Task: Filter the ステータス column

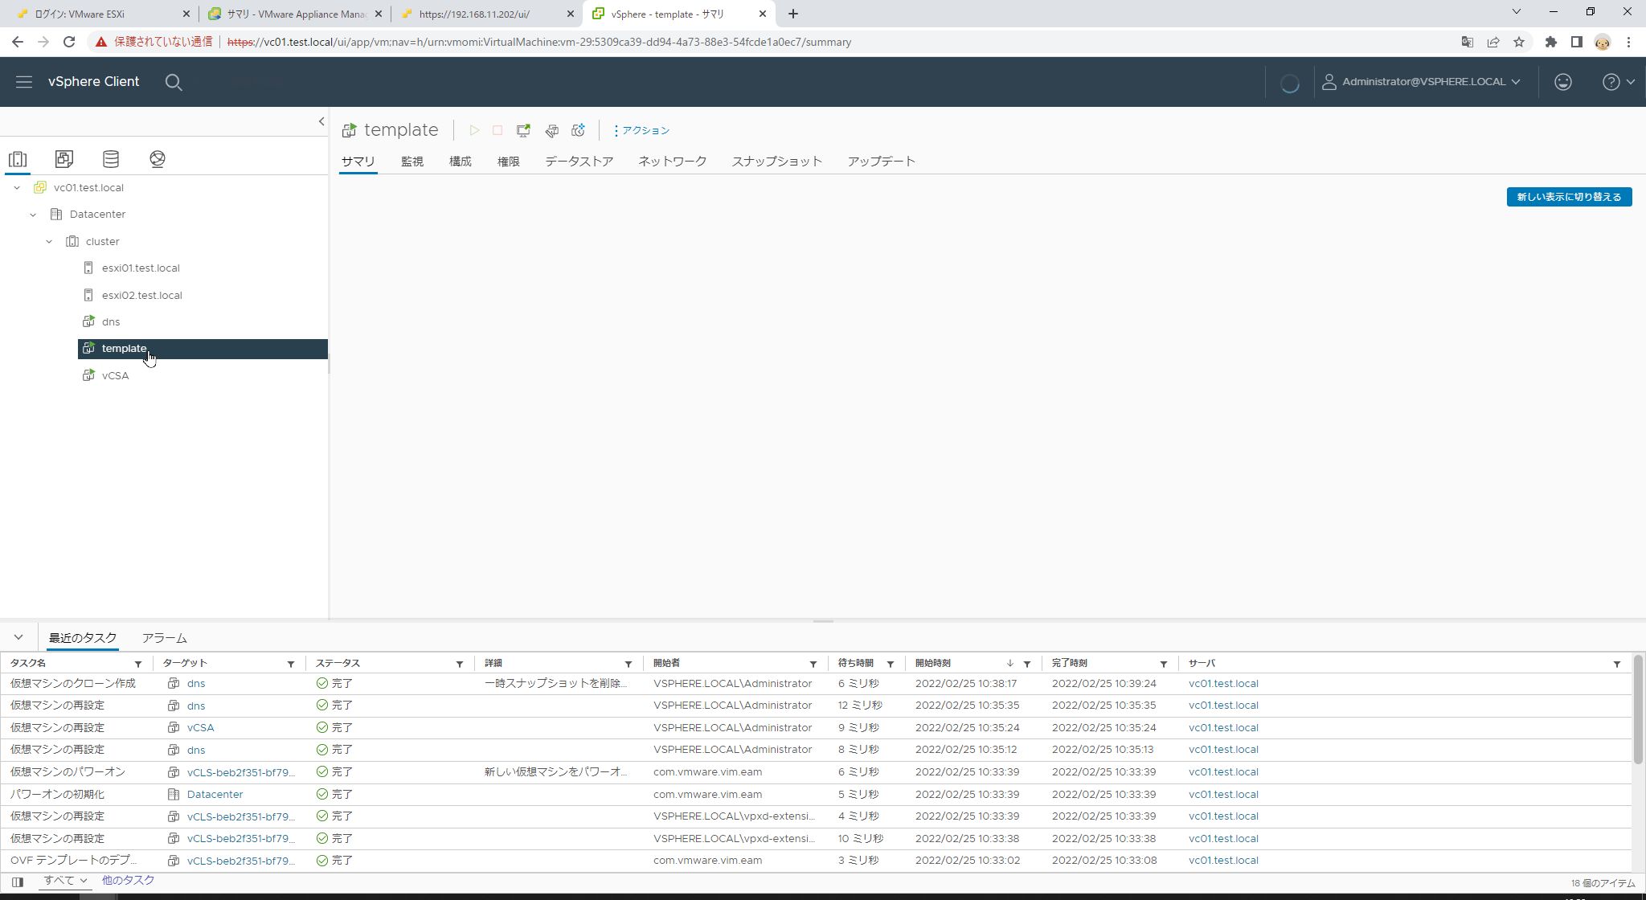Action: 460,664
